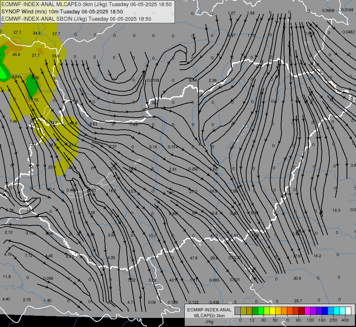356x327 pixels.
Task: Click the map value 47.7
Action: [214, 236]
